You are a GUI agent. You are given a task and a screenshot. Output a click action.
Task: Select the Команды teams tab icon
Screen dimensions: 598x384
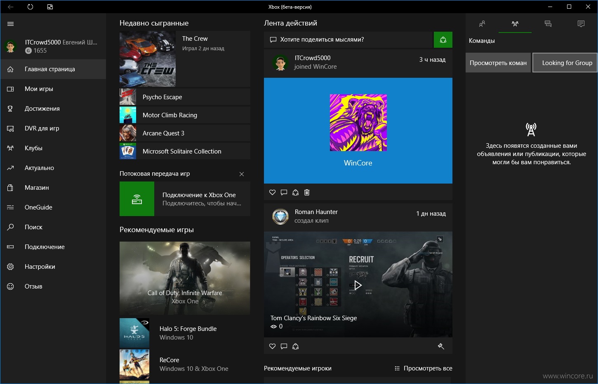point(515,24)
